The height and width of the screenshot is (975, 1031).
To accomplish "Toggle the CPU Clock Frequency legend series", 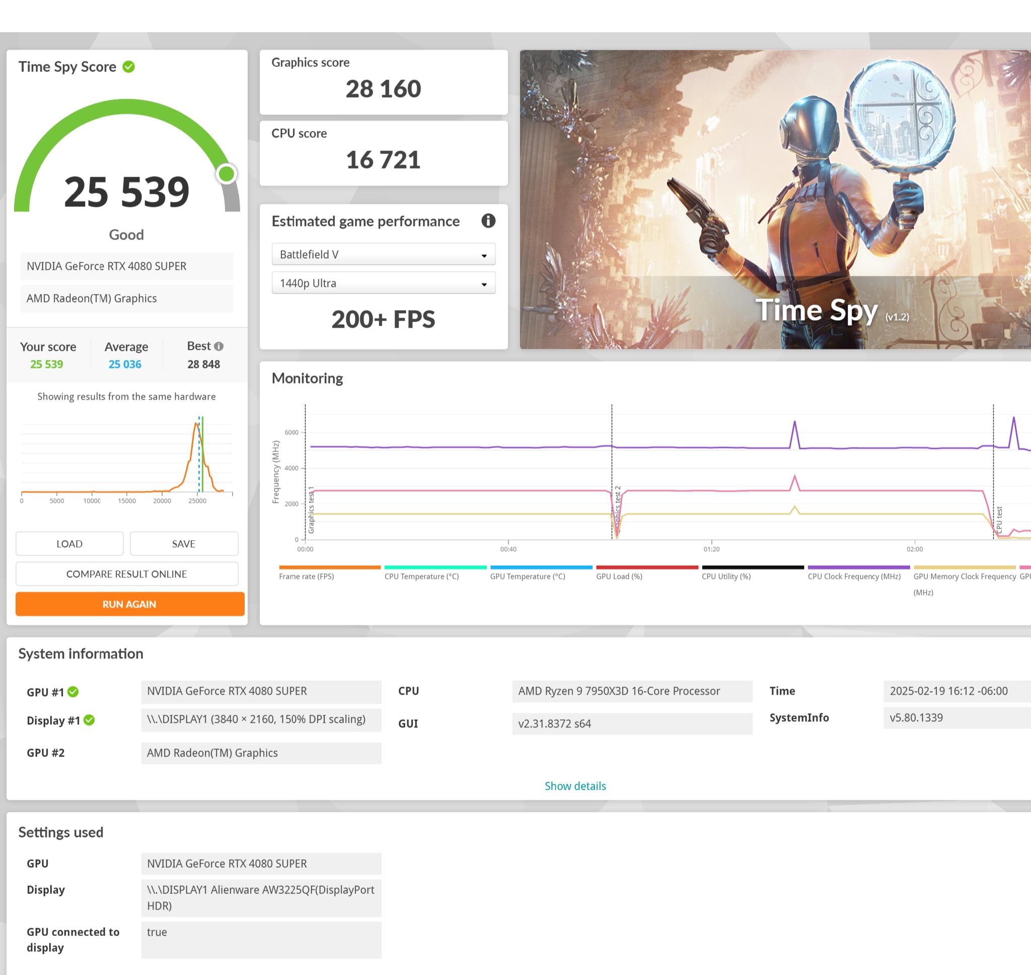I will (859, 573).
